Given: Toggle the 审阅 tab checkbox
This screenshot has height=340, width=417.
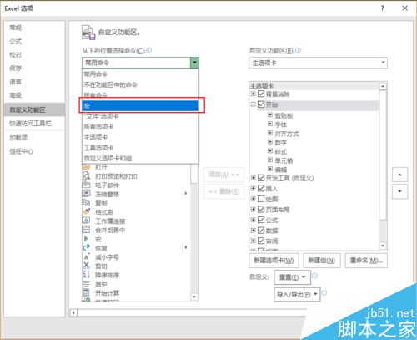Looking at the screenshot, I should pos(261,241).
